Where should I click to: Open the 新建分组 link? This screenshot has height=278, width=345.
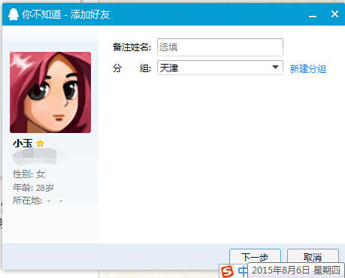click(308, 68)
